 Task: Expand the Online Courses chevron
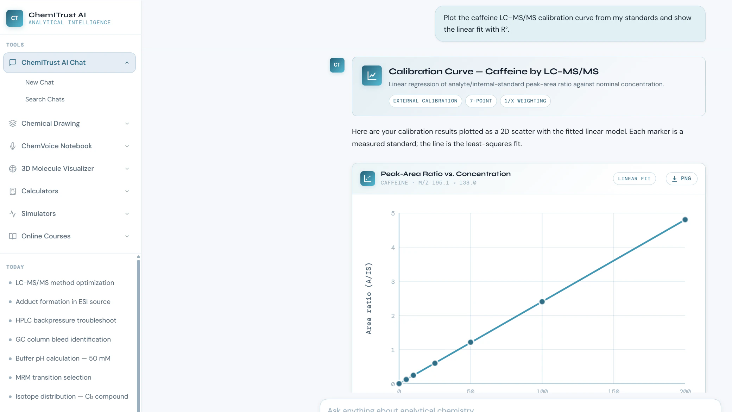tap(127, 236)
